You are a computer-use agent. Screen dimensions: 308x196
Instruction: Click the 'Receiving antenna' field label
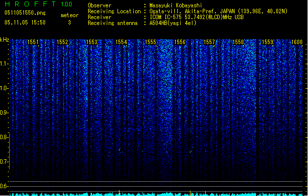[113, 23]
